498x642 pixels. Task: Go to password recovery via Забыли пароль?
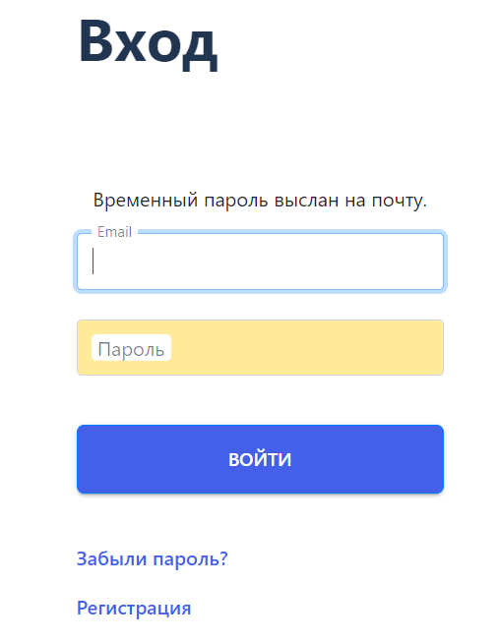click(x=153, y=559)
